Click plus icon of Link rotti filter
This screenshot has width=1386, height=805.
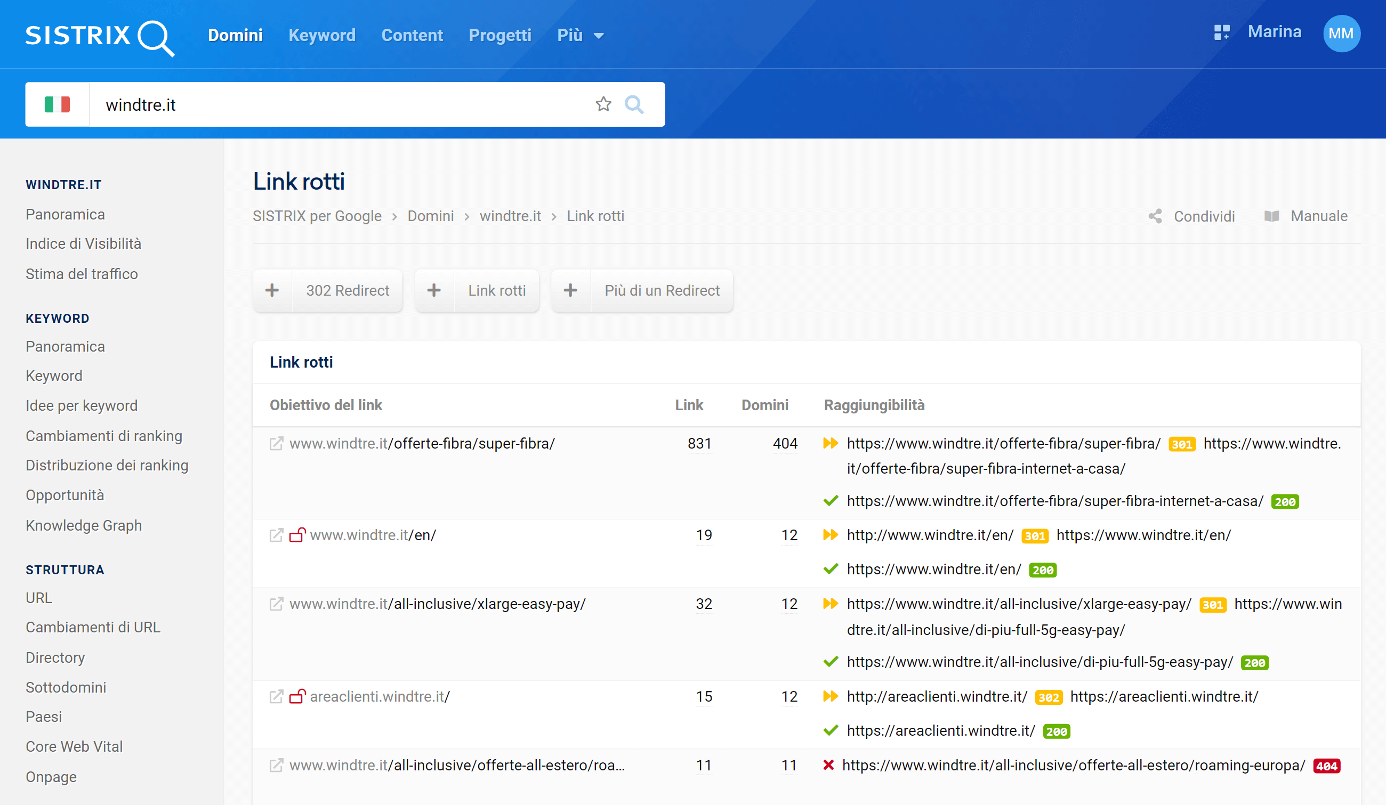coord(434,290)
